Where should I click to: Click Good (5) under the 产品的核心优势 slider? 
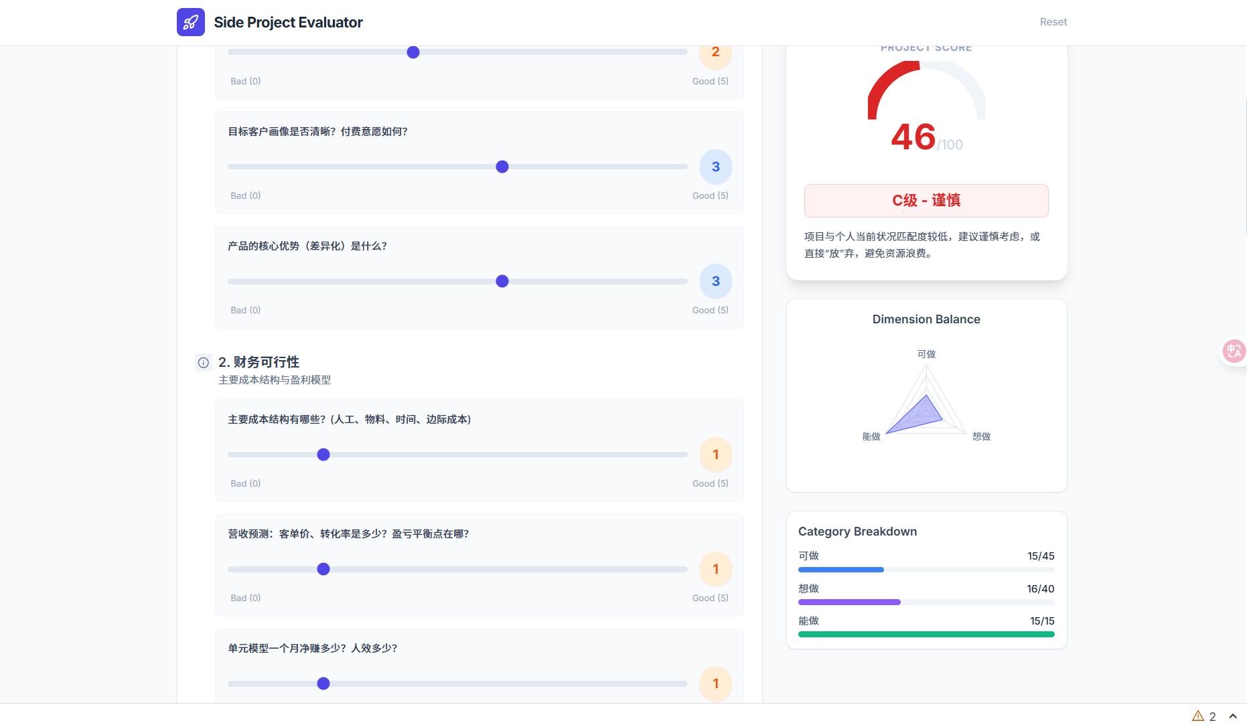pos(711,310)
